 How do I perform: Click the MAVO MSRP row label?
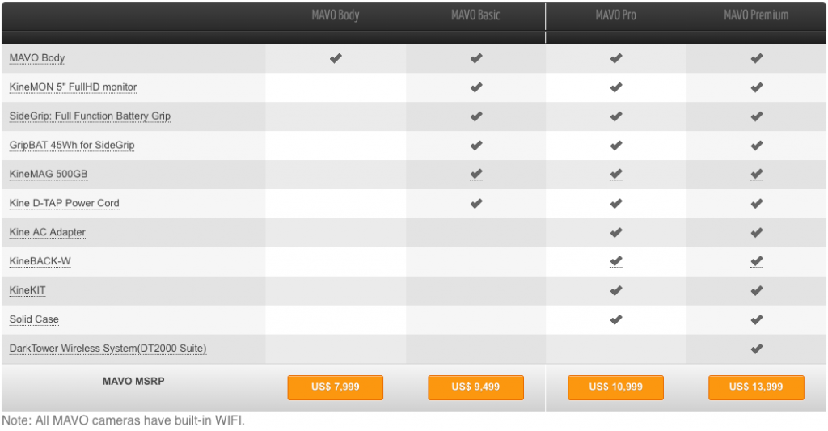[133, 381]
